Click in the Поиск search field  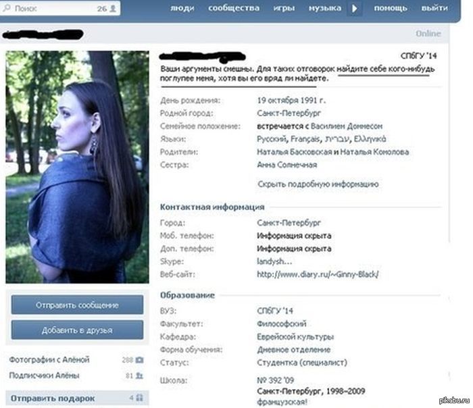click(60, 8)
